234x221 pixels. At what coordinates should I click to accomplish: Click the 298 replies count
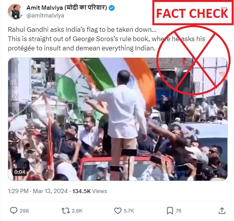click(x=24, y=211)
